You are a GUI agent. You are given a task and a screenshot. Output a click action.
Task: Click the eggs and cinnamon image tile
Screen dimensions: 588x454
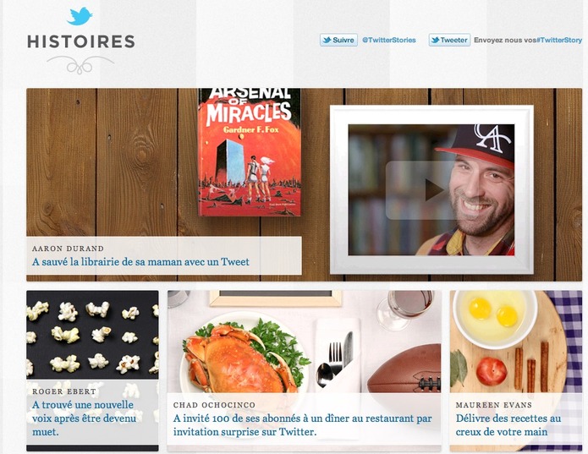[x=516, y=342]
